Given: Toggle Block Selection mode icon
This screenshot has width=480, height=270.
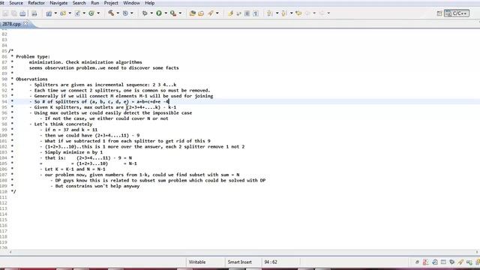Looking at the screenshot, I should (247, 13).
